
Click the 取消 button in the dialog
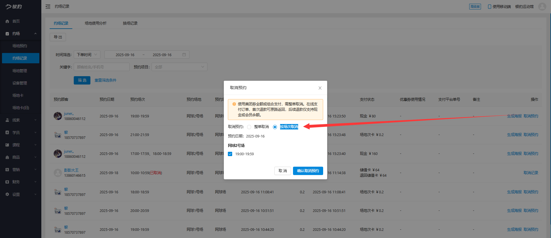coord(282,171)
